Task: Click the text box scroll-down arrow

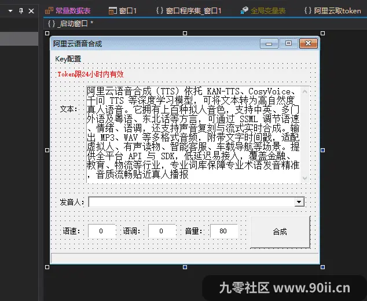Action: pyautogui.click(x=304, y=178)
